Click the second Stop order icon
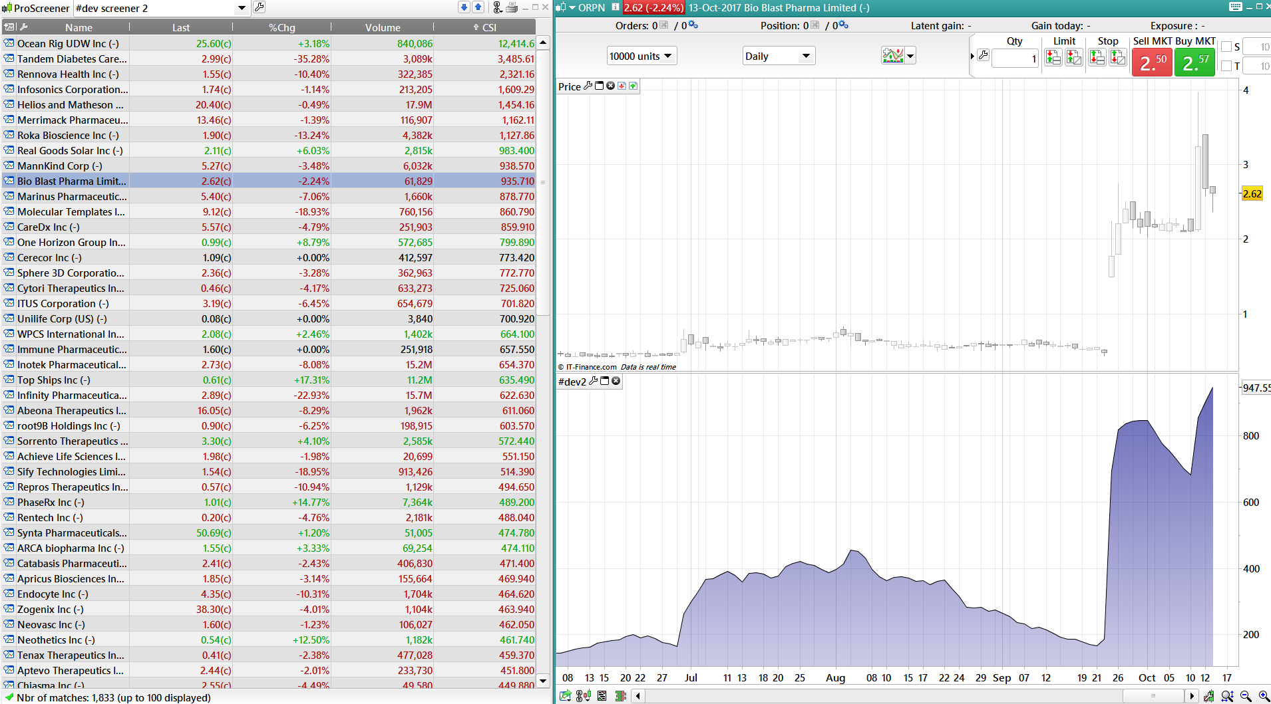1271x704 pixels. click(1118, 57)
